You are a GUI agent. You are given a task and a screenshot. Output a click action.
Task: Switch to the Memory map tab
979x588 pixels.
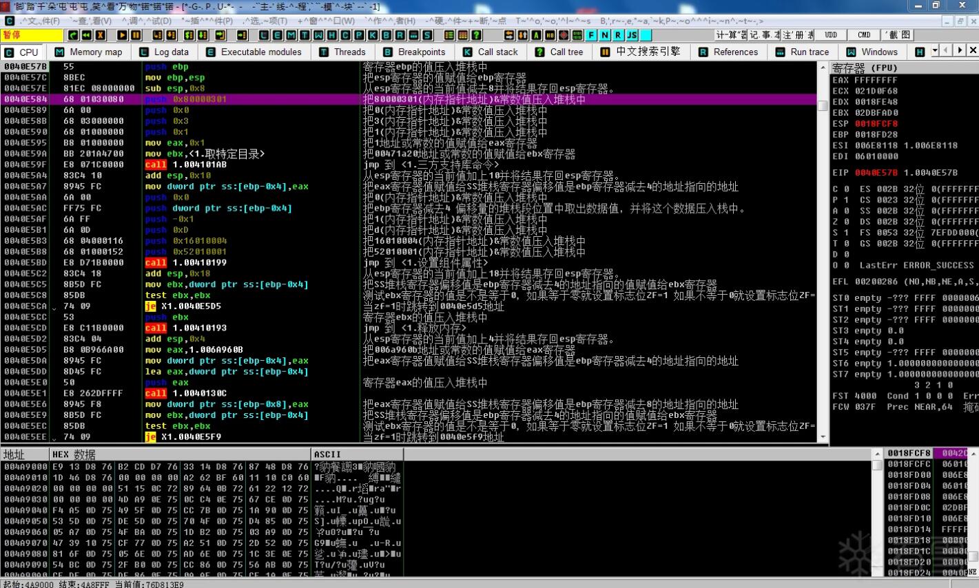(89, 52)
